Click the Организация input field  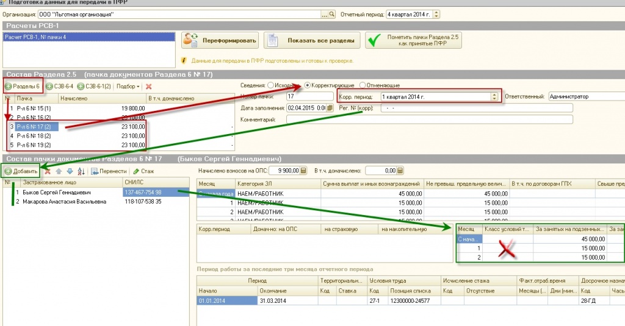179,15
